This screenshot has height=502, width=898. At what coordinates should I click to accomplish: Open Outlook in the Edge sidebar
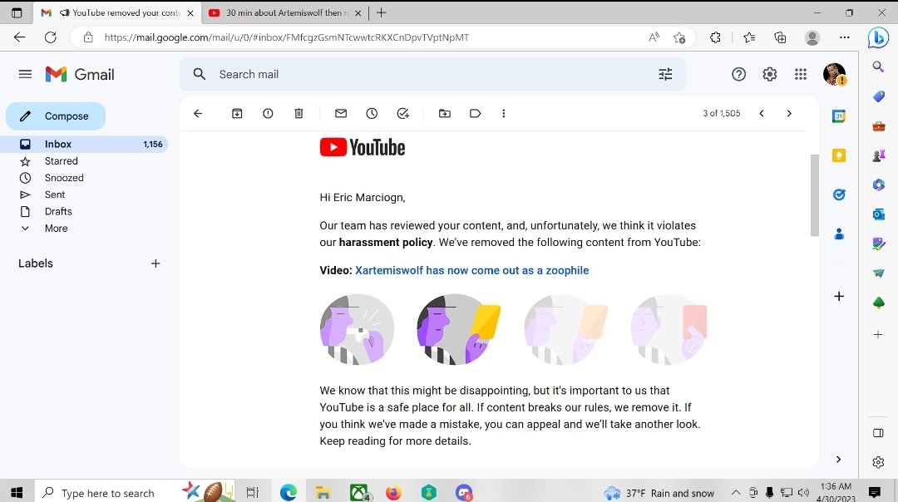879,214
